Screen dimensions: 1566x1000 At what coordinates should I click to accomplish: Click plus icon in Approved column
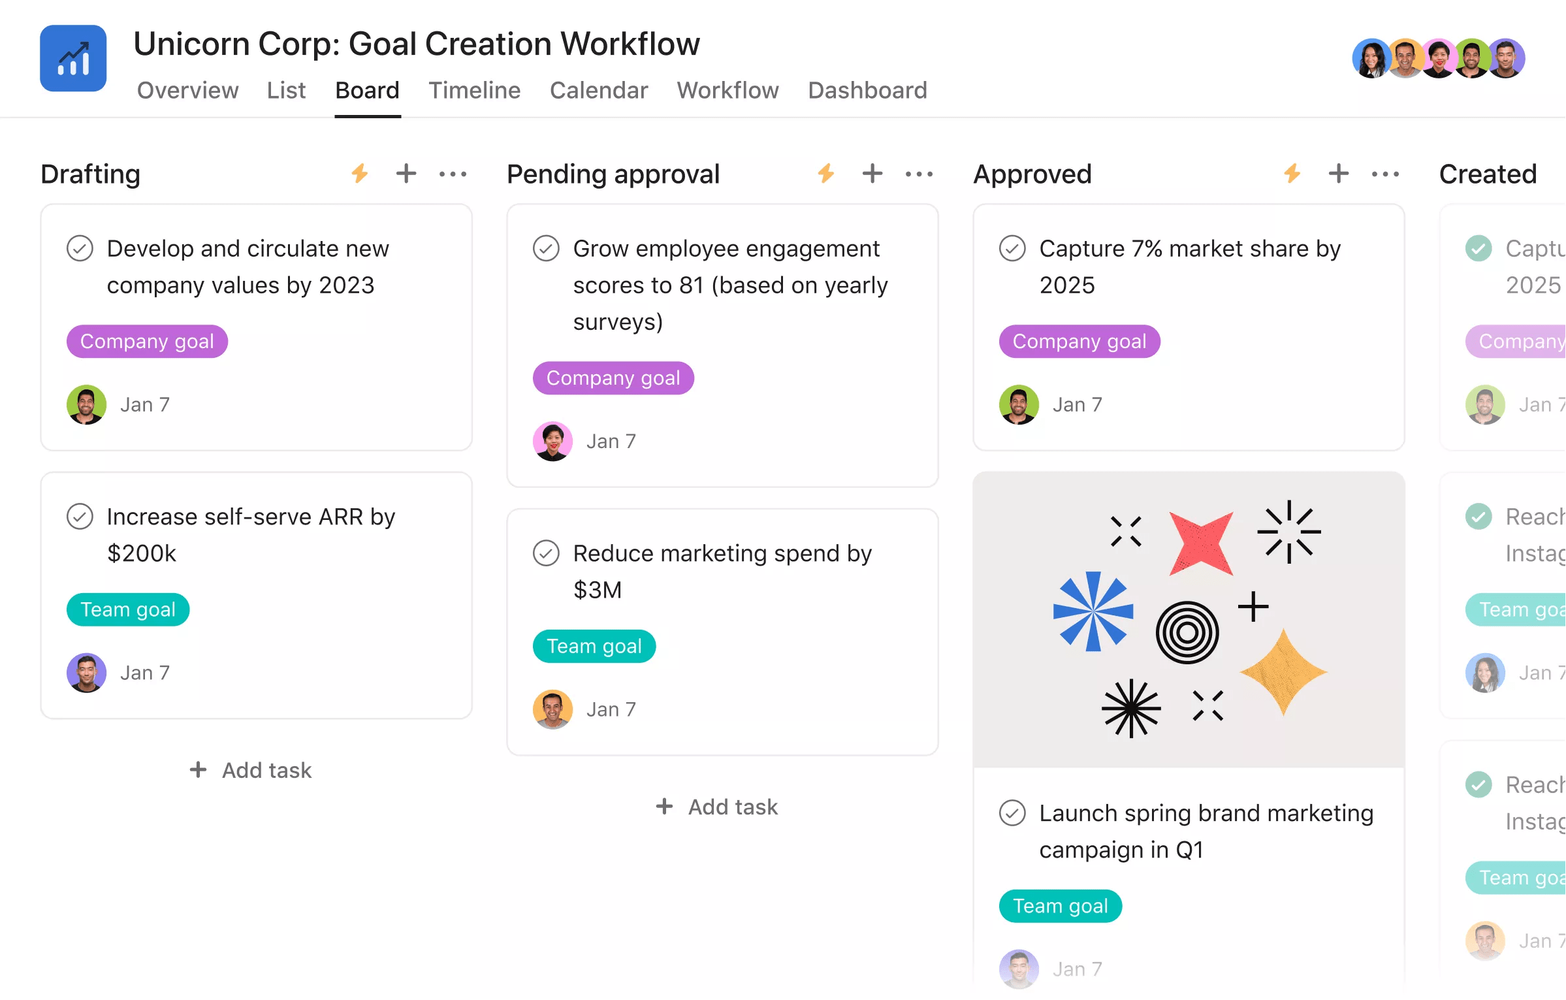coord(1339,174)
